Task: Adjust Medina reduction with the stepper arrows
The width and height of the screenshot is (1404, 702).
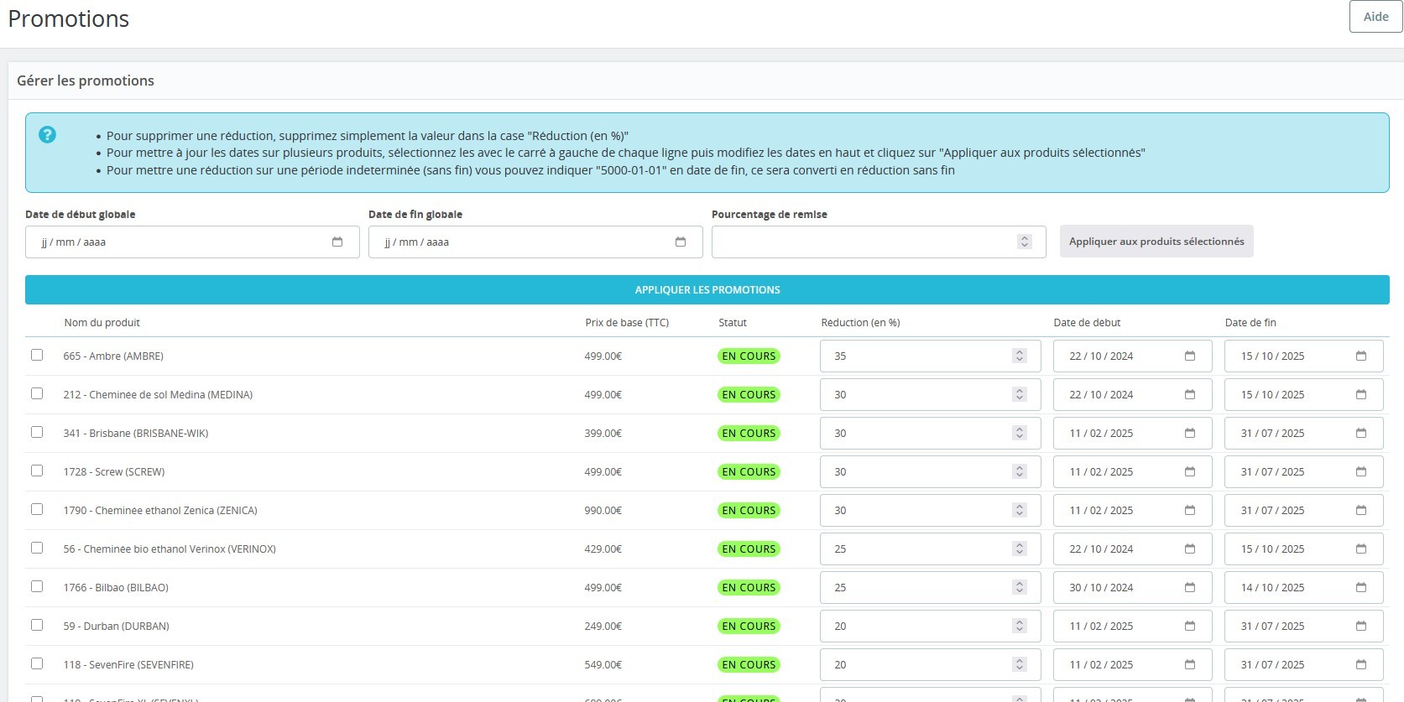Action: [1020, 394]
